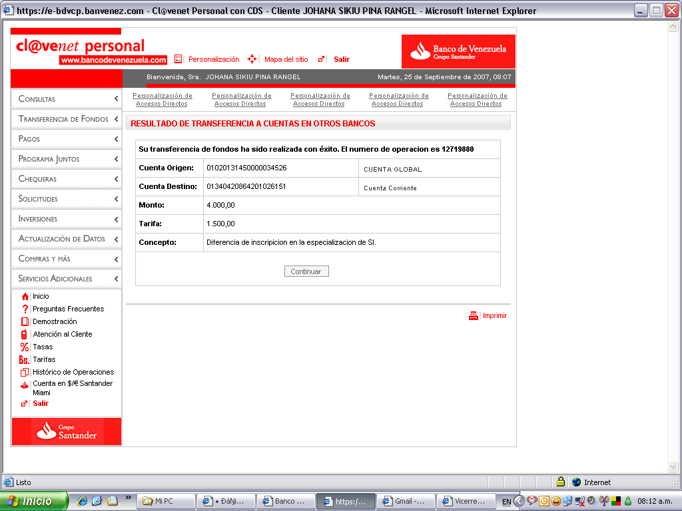
Task: Open the Servicios Adicionales menu
Action: tap(67, 279)
